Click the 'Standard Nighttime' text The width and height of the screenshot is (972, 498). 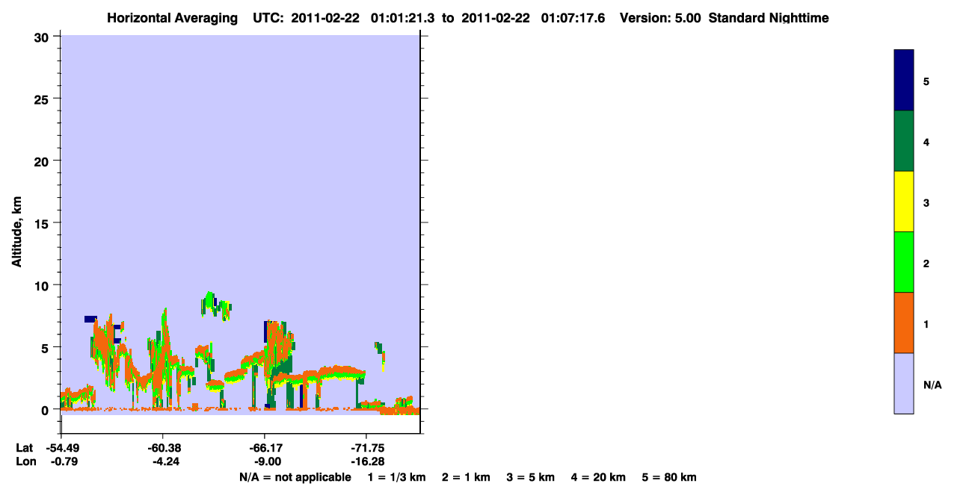pyautogui.click(x=769, y=18)
